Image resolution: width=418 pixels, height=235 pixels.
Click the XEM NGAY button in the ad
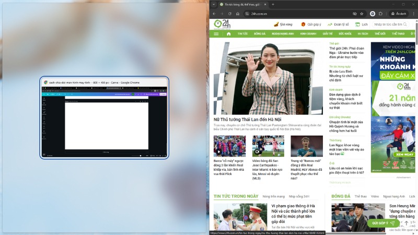(404, 155)
